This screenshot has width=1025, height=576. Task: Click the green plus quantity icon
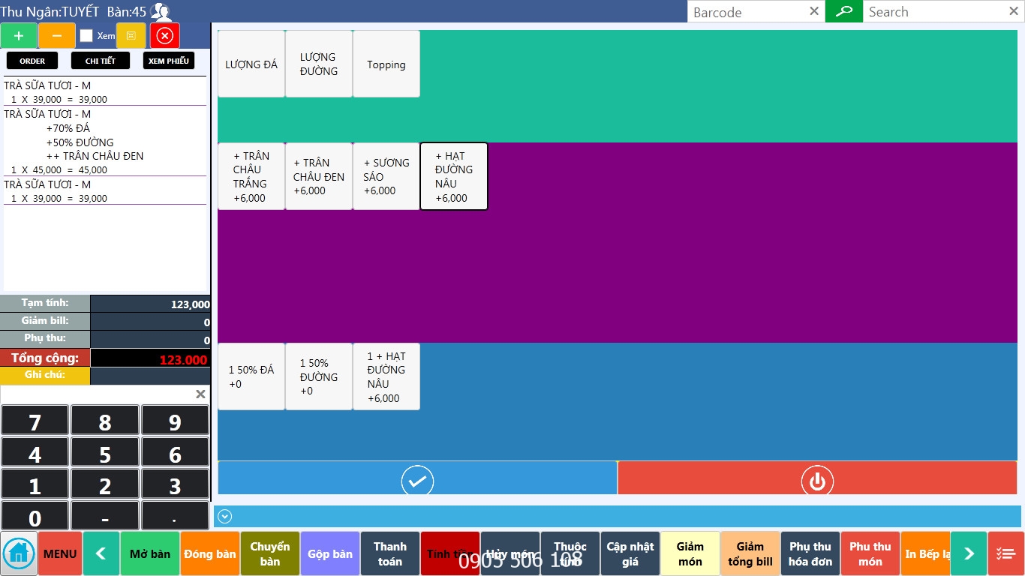click(19, 36)
